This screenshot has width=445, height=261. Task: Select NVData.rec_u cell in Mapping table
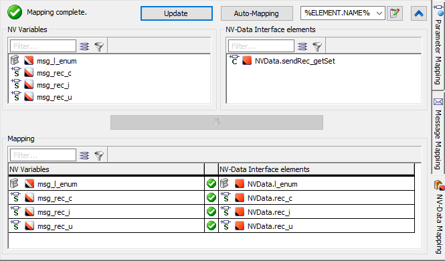pyautogui.click(x=317, y=226)
